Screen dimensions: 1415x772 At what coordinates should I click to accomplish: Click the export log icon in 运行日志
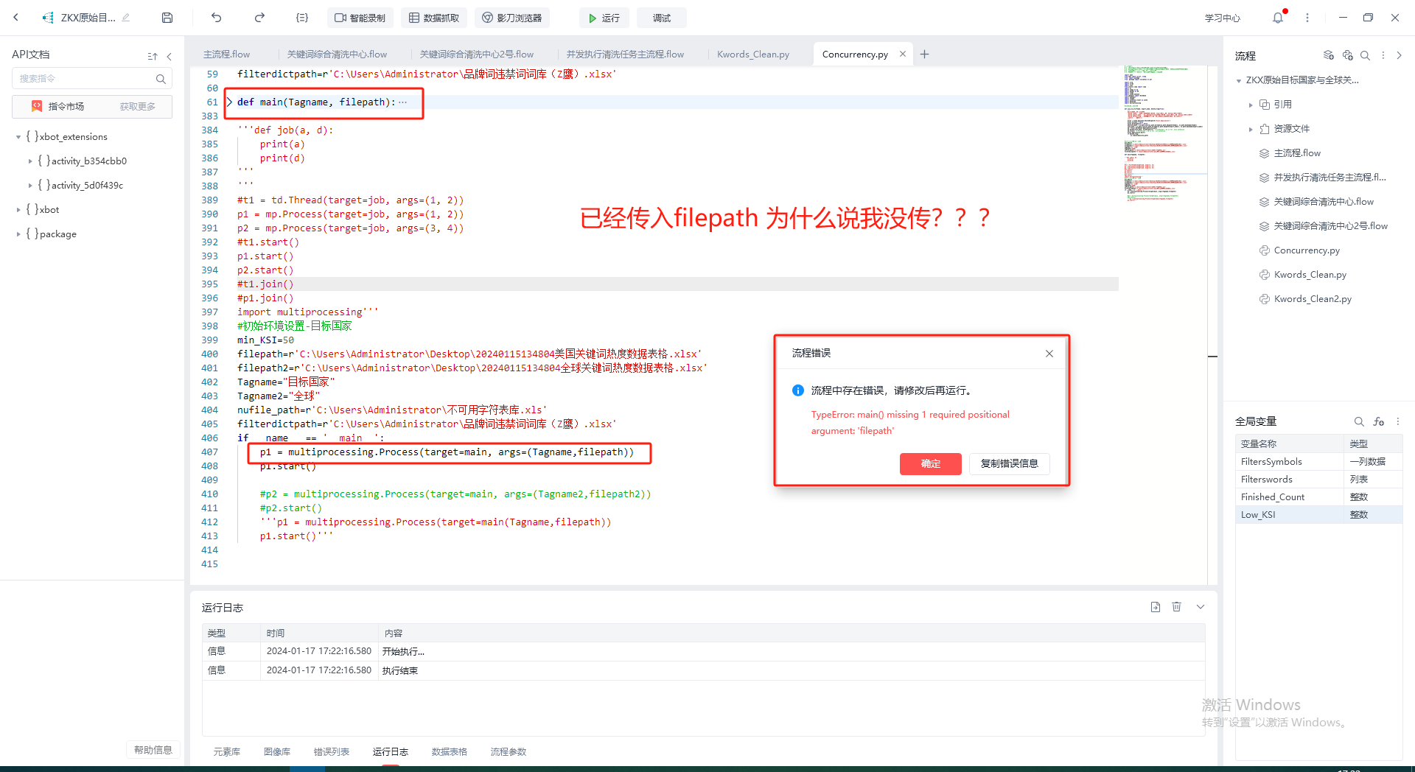point(1155,607)
